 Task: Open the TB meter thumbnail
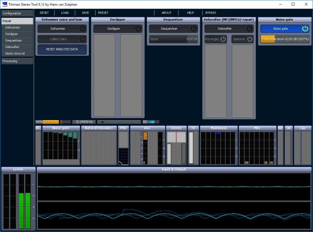coord(193,145)
